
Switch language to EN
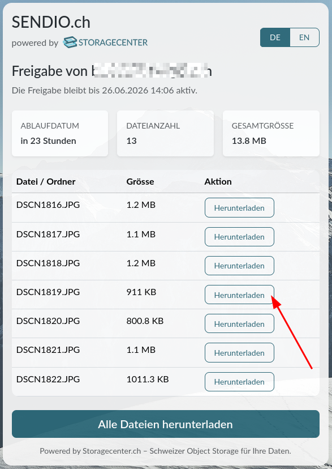304,37
